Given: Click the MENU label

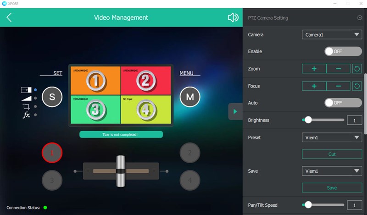Looking at the screenshot, I should click(x=186, y=73).
